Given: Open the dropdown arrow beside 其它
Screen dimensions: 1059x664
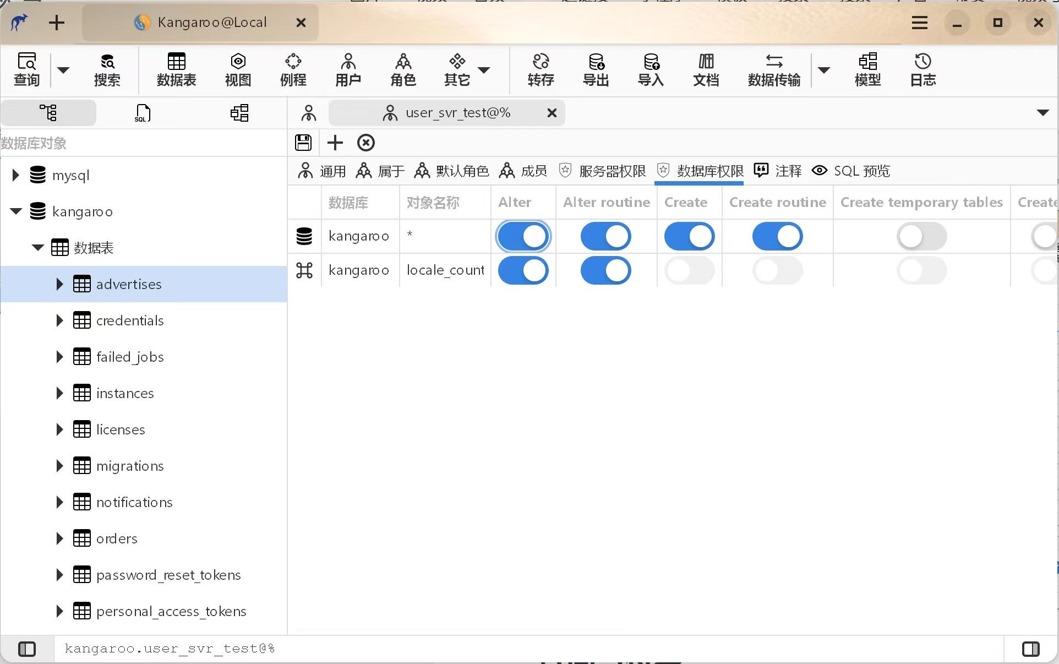Looking at the screenshot, I should pos(484,70).
